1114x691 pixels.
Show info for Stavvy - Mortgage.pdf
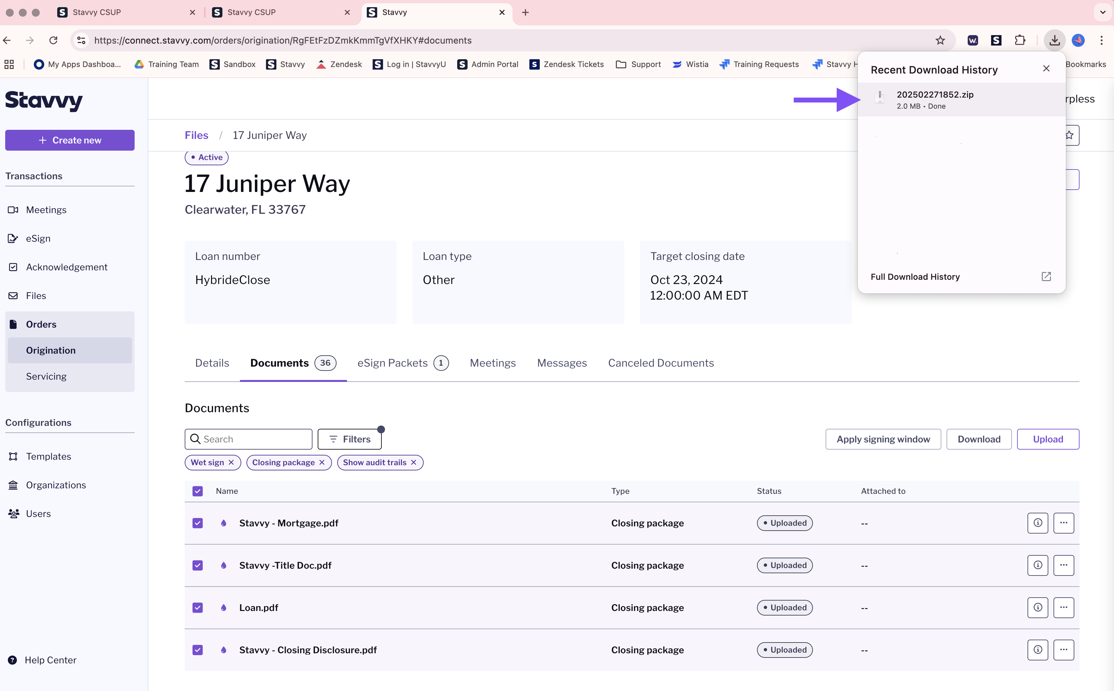pyautogui.click(x=1038, y=523)
